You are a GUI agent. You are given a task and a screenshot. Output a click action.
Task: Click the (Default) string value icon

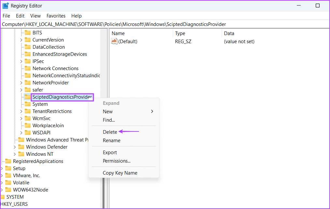[114, 42]
